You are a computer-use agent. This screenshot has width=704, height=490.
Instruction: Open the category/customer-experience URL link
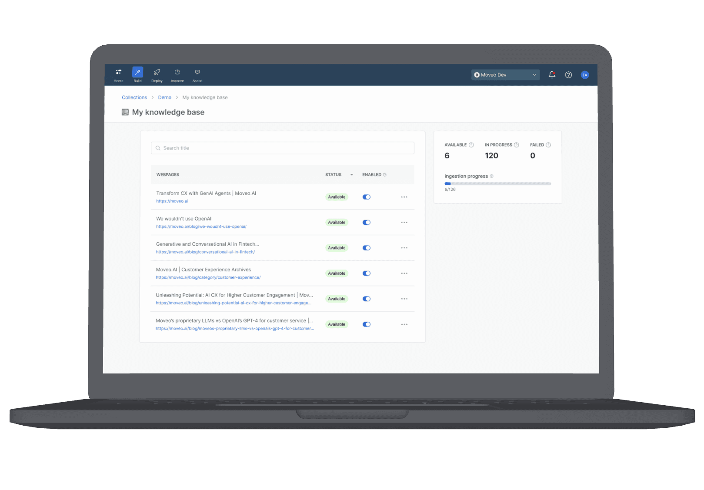tap(208, 277)
